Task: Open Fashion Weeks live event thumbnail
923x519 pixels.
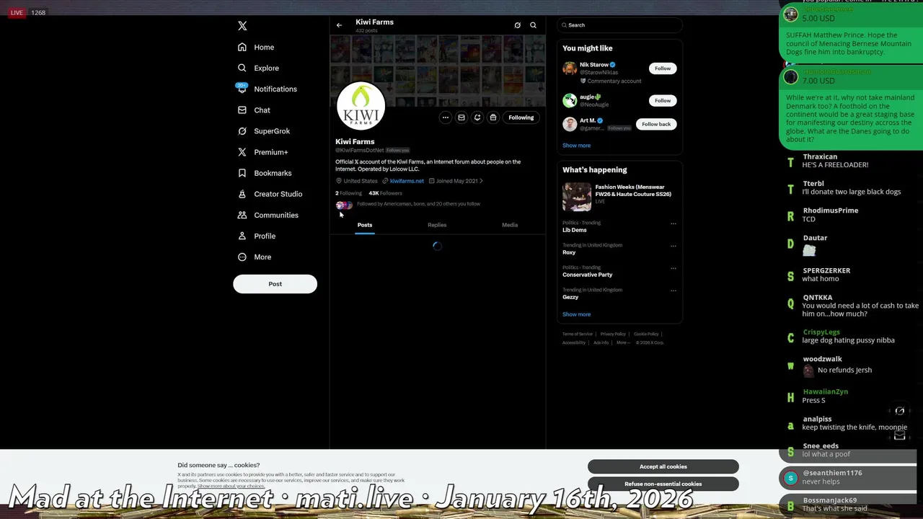Action: coord(577,197)
